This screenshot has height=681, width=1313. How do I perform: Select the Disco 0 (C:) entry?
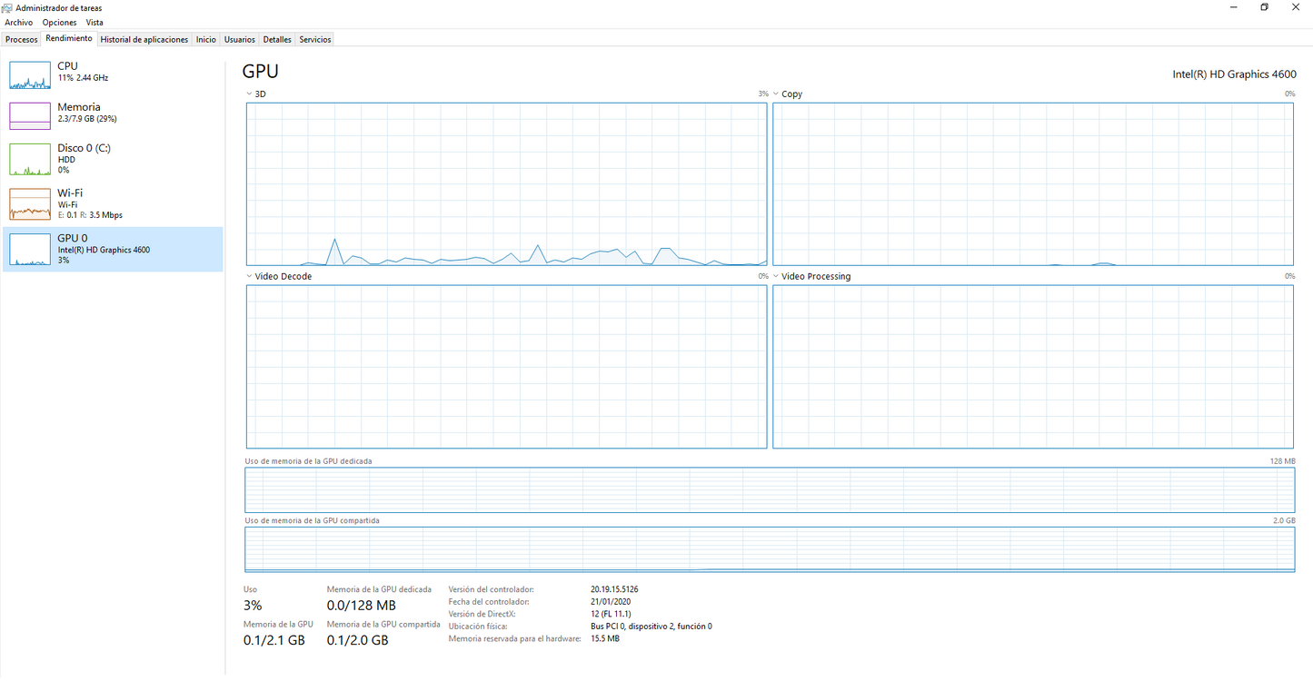click(113, 159)
